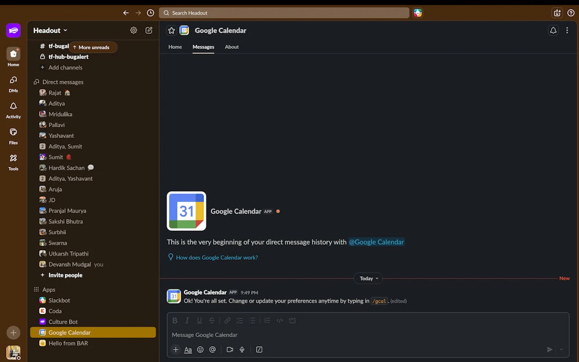This screenshot has height=362, width=579.
Task: Open the group DM Aditya, Yashavant
Action: click(x=93, y=178)
